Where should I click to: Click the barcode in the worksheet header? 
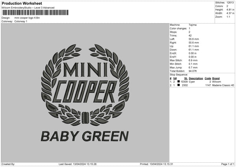(x=35, y=13)
